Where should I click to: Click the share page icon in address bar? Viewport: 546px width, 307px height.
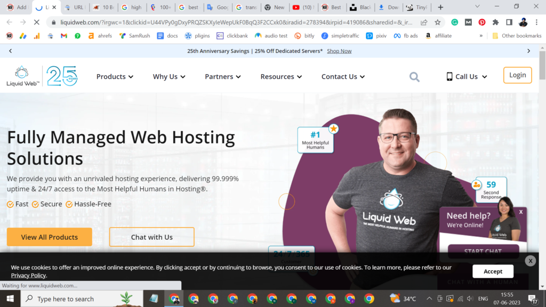tap(424, 22)
